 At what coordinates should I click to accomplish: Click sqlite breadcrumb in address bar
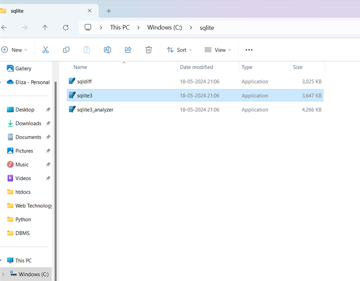click(x=206, y=28)
